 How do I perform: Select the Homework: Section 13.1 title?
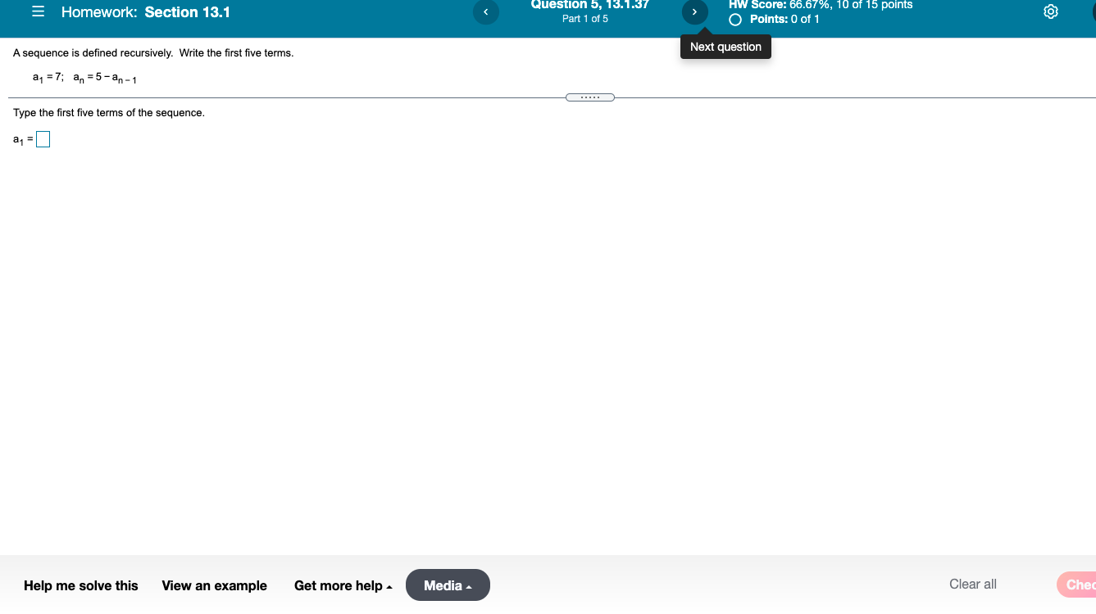(x=143, y=11)
